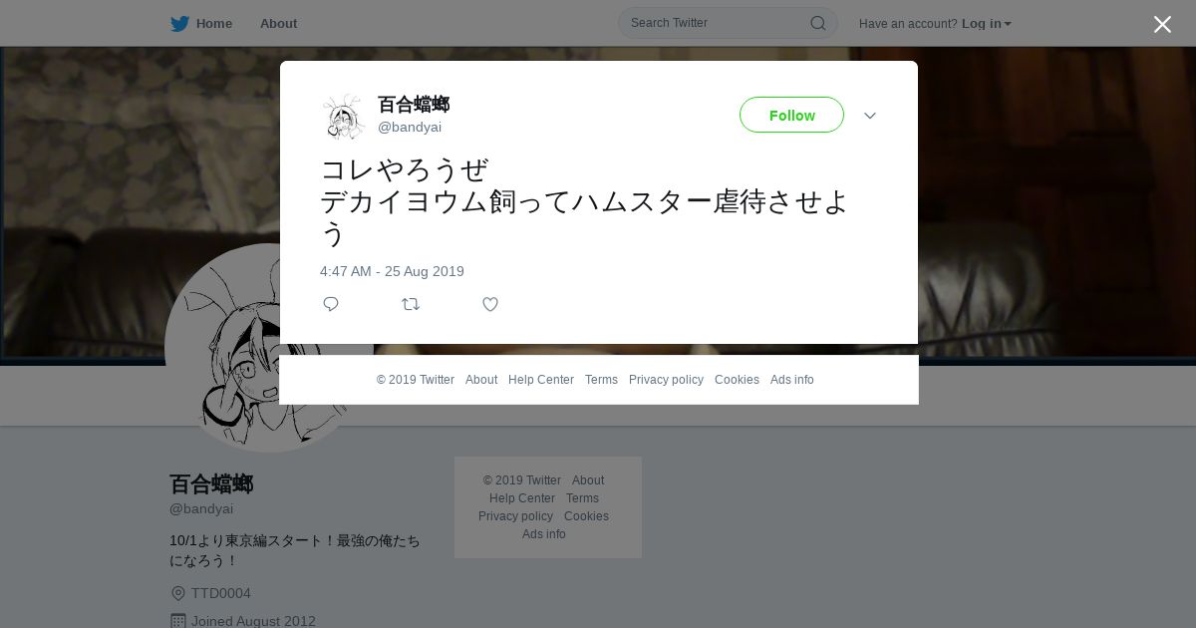Open About in the top navigation
The height and width of the screenshot is (628, 1196).
278,23
